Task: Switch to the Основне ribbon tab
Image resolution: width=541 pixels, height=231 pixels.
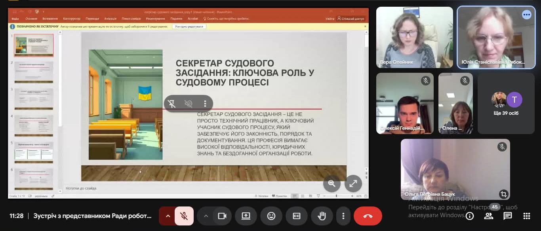Action: (31, 19)
